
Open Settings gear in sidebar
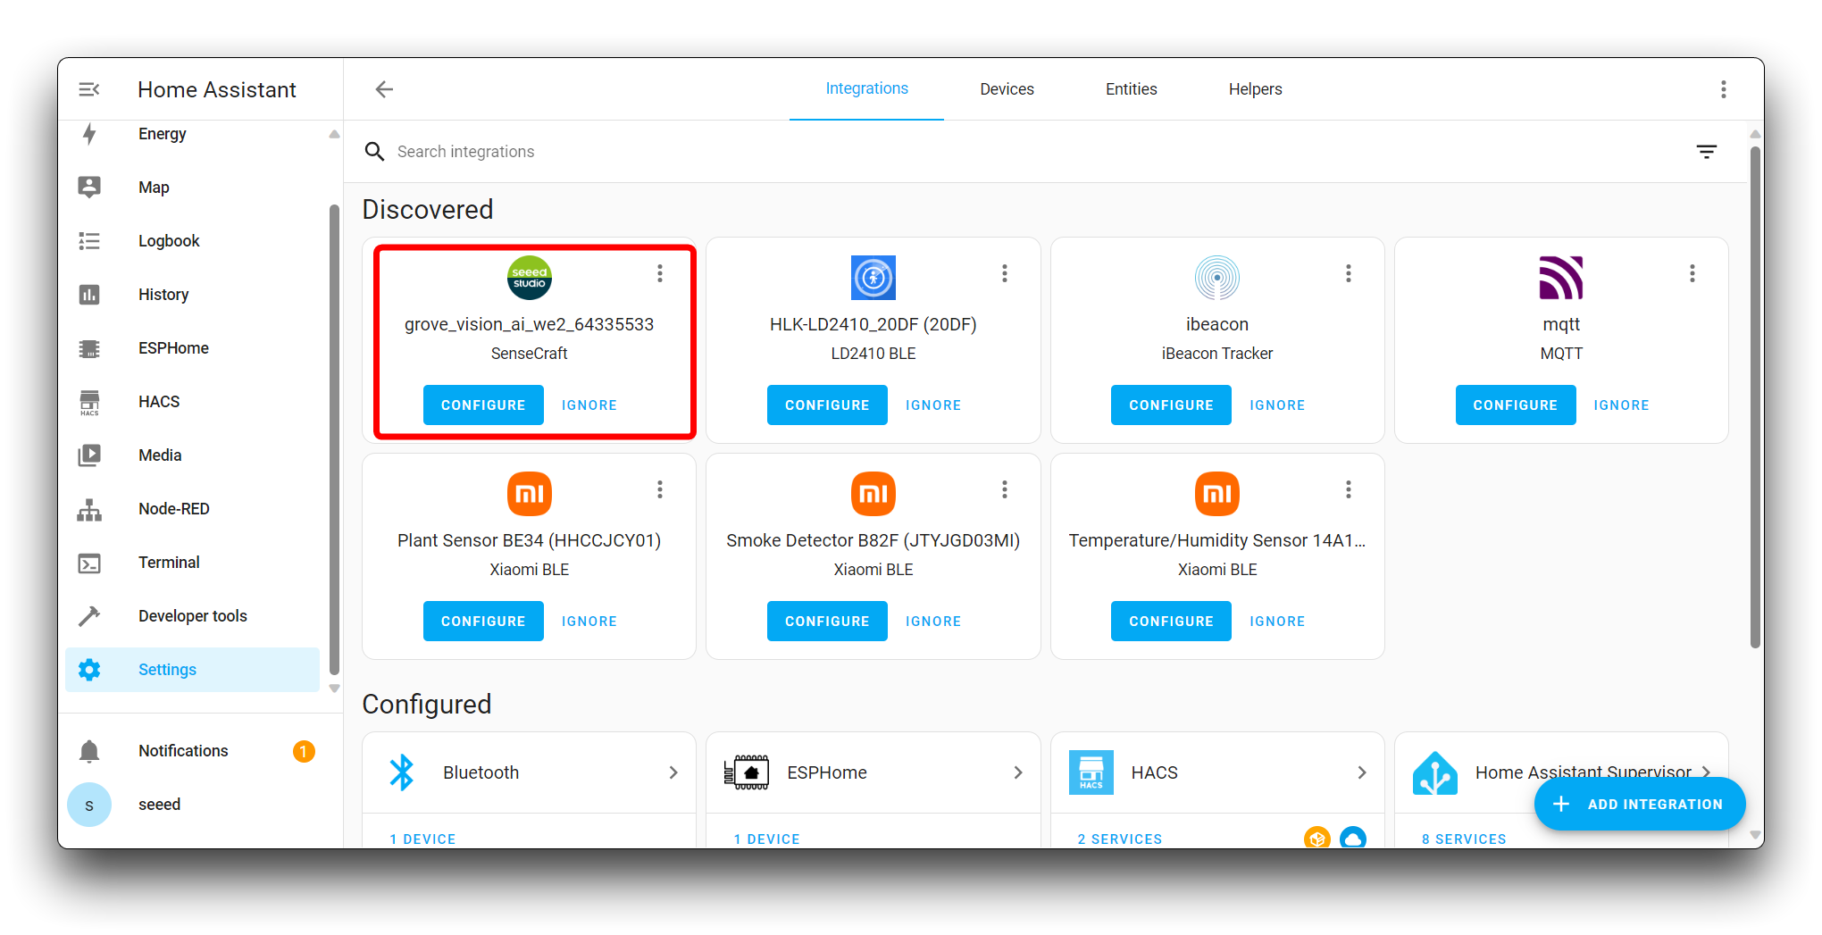tap(89, 670)
